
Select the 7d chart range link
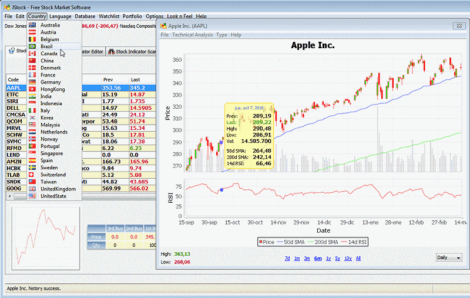tap(287, 258)
